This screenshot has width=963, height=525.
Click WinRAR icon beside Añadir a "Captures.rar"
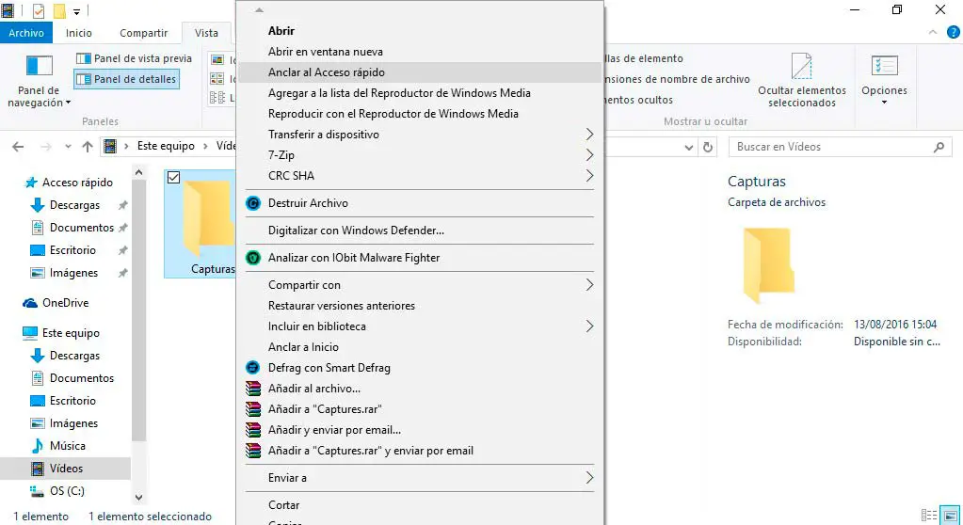click(253, 409)
